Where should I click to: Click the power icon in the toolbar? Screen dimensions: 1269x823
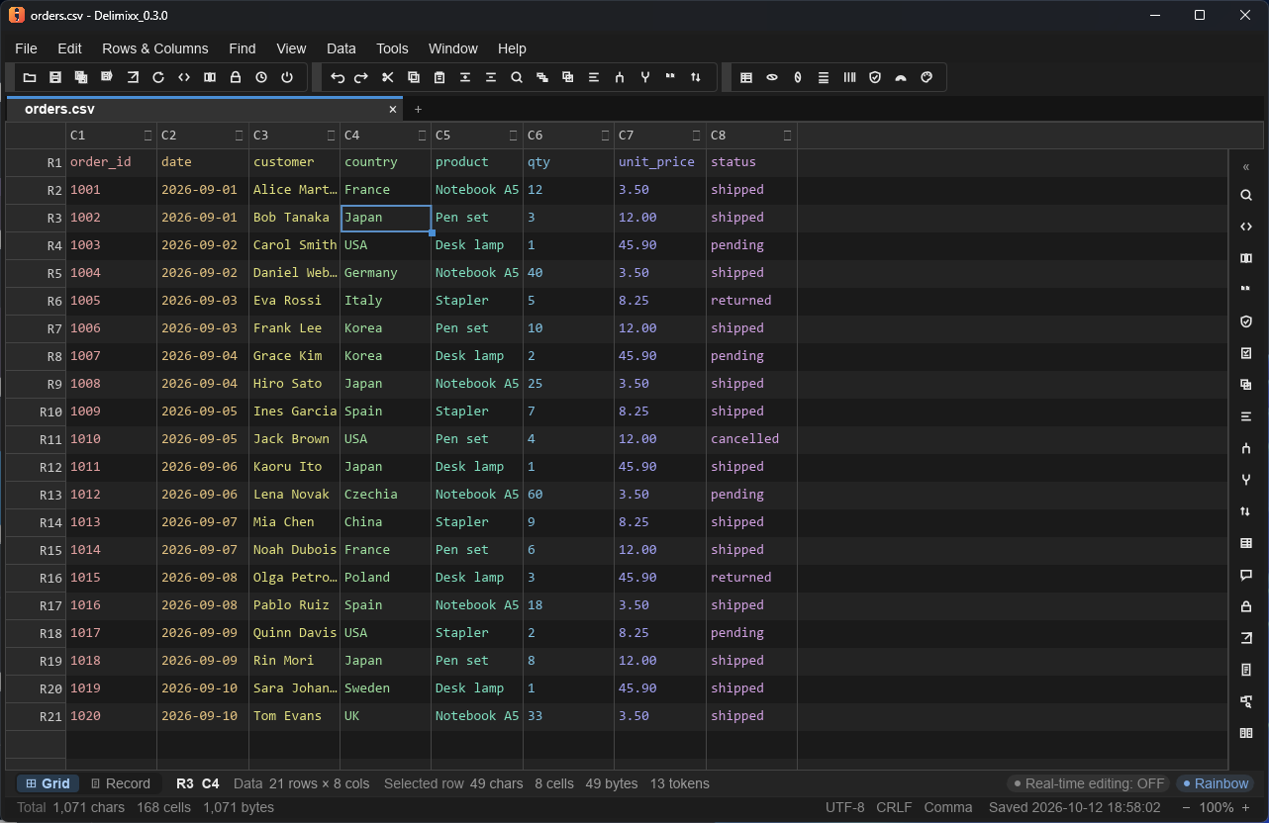[287, 77]
